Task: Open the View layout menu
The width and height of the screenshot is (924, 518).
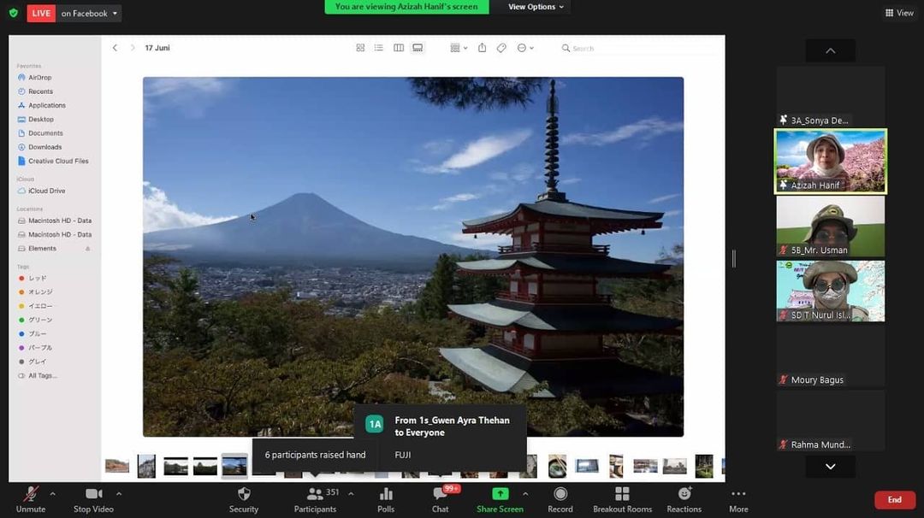Action: tap(899, 13)
